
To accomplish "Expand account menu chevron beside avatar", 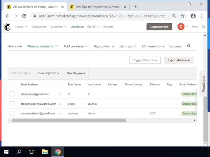I will pos(187,26).
